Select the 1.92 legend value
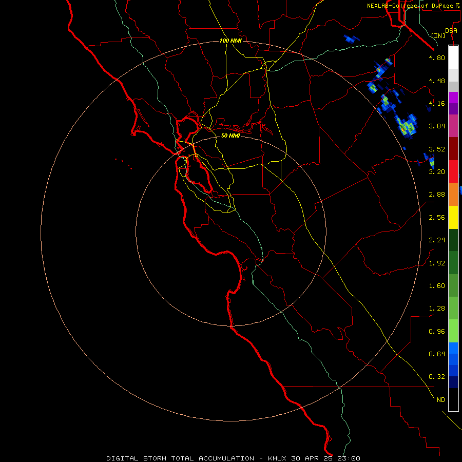The height and width of the screenshot is (462, 462). click(437, 263)
